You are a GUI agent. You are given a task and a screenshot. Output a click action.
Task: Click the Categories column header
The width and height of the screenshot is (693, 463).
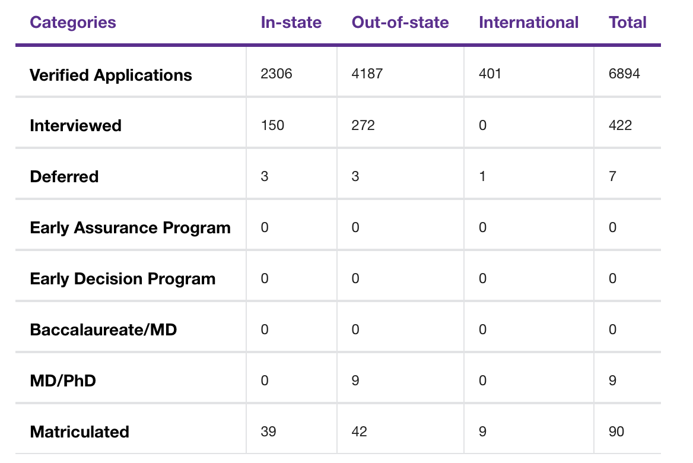tap(73, 23)
